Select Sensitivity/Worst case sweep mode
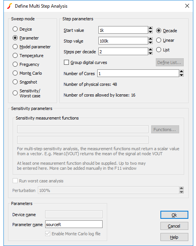Screen dimensions: 196x246 click(15, 93)
